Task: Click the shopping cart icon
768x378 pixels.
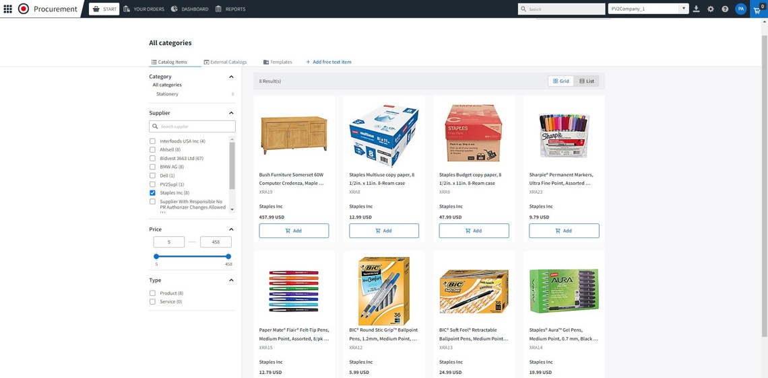Action: point(757,9)
